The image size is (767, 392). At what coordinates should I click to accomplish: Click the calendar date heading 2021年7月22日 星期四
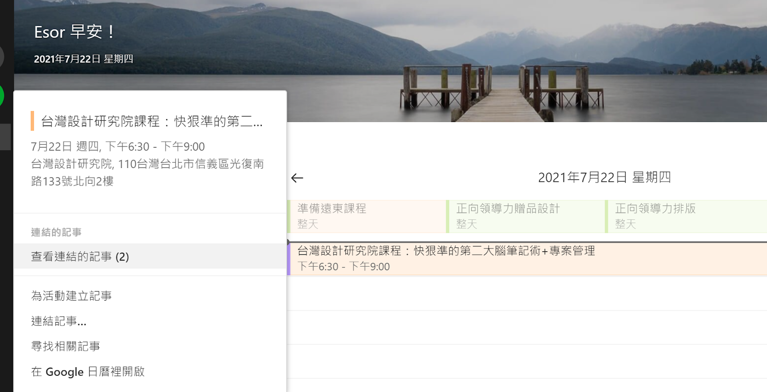[604, 178]
